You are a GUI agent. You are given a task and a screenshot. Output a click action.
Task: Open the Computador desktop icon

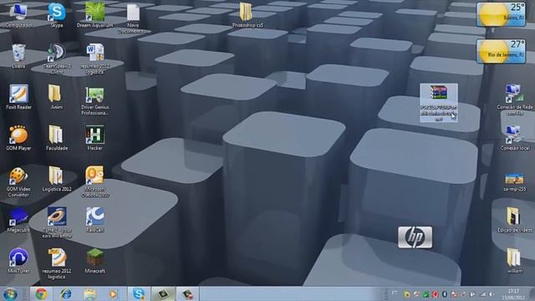point(18,15)
